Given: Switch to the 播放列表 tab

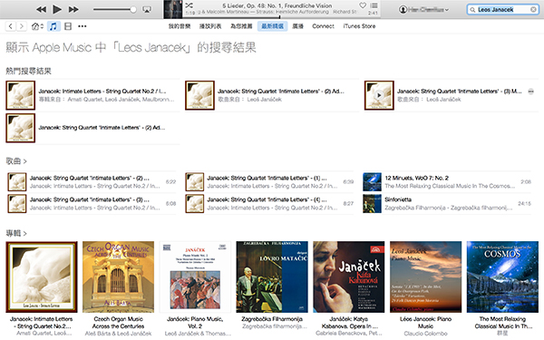Looking at the screenshot, I should (x=210, y=26).
